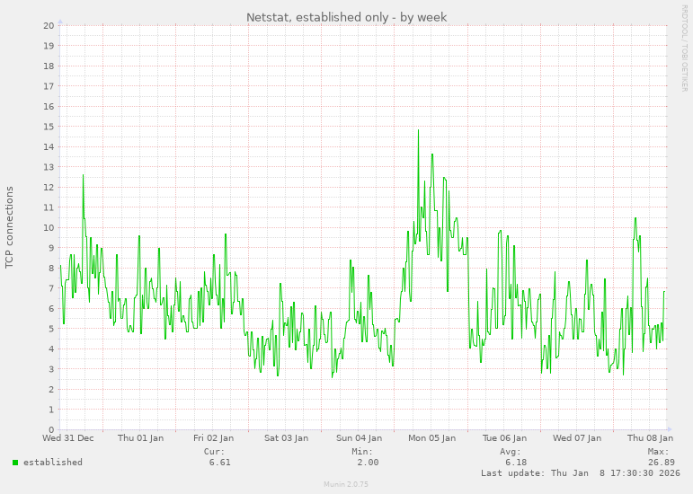
Task: Click the "TCP connections" vertical axis label
Action: click(10, 227)
